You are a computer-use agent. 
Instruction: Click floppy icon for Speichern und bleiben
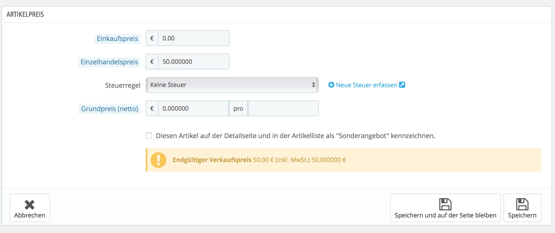click(445, 204)
